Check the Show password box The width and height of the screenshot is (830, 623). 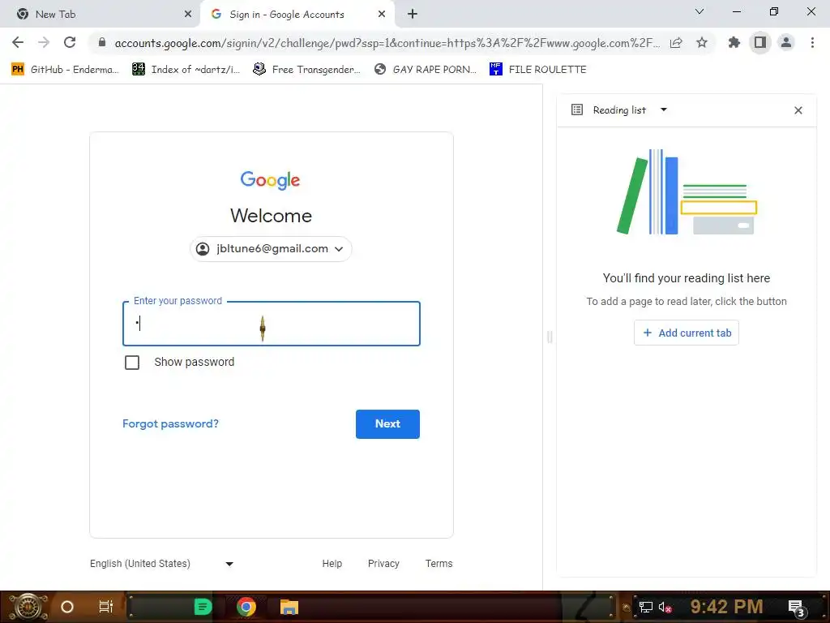[x=132, y=363]
